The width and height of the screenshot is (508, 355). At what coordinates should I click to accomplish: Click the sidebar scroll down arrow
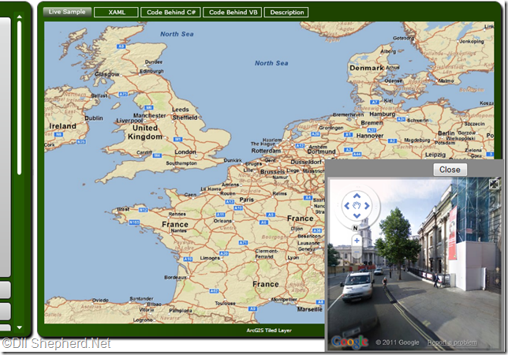point(20,327)
